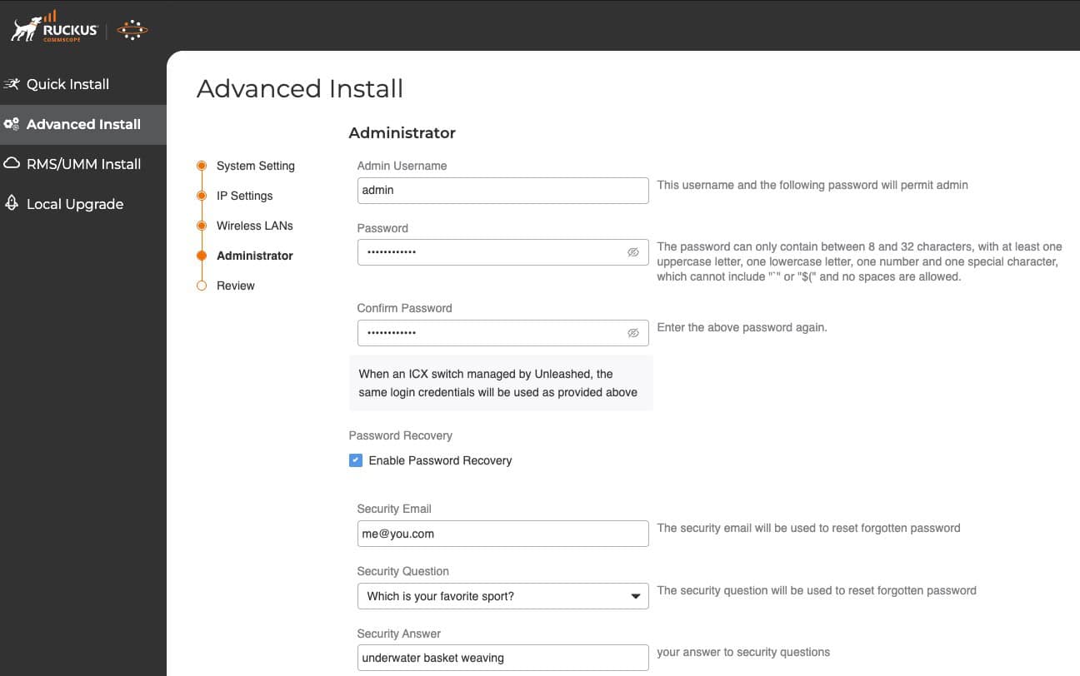This screenshot has width=1080, height=676.
Task: Click the Password Recovery label
Action: click(x=401, y=435)
